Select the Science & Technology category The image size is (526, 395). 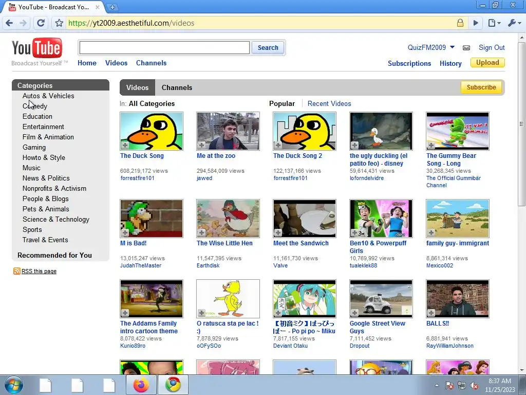55,219
